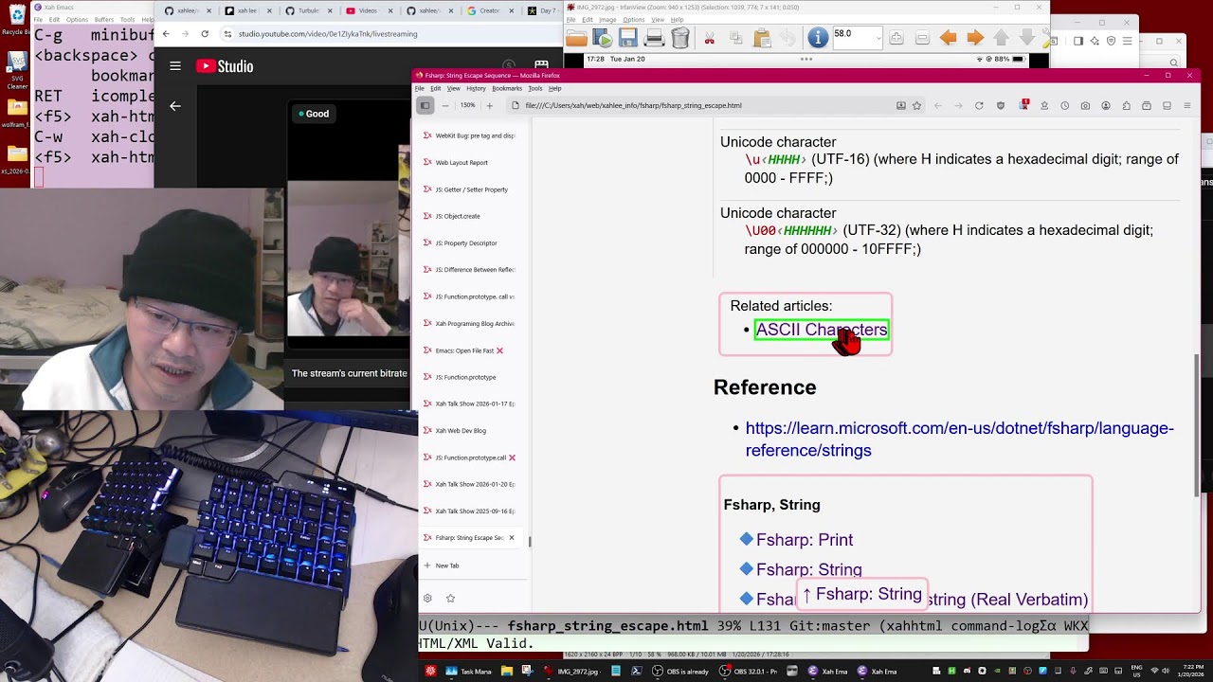This screenshot has width=1213, height=682.
Task: Open Firefox Bookmarks menu
Action: (x=507, y=88)
